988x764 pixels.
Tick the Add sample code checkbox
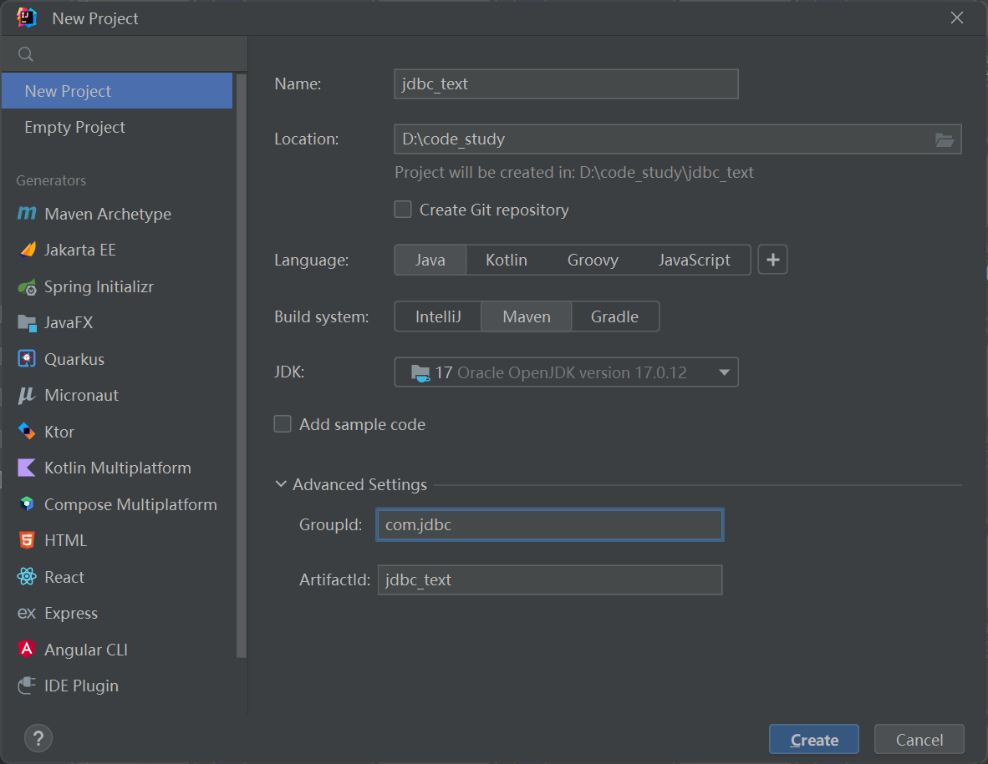283,424
